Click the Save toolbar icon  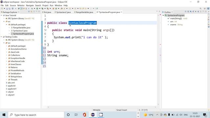7,9
